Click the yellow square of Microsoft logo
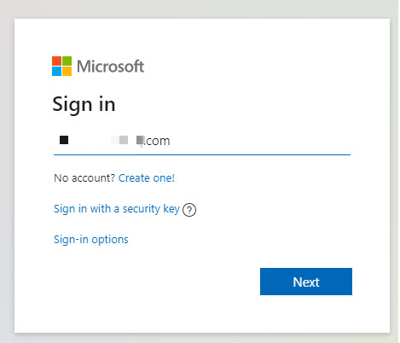 [67, 72]
